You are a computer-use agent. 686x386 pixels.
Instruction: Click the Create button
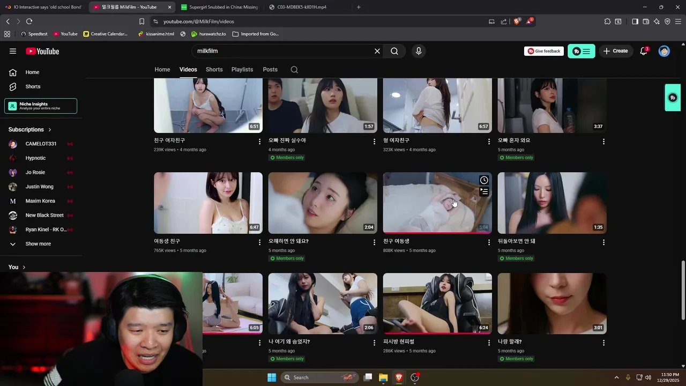615,51
